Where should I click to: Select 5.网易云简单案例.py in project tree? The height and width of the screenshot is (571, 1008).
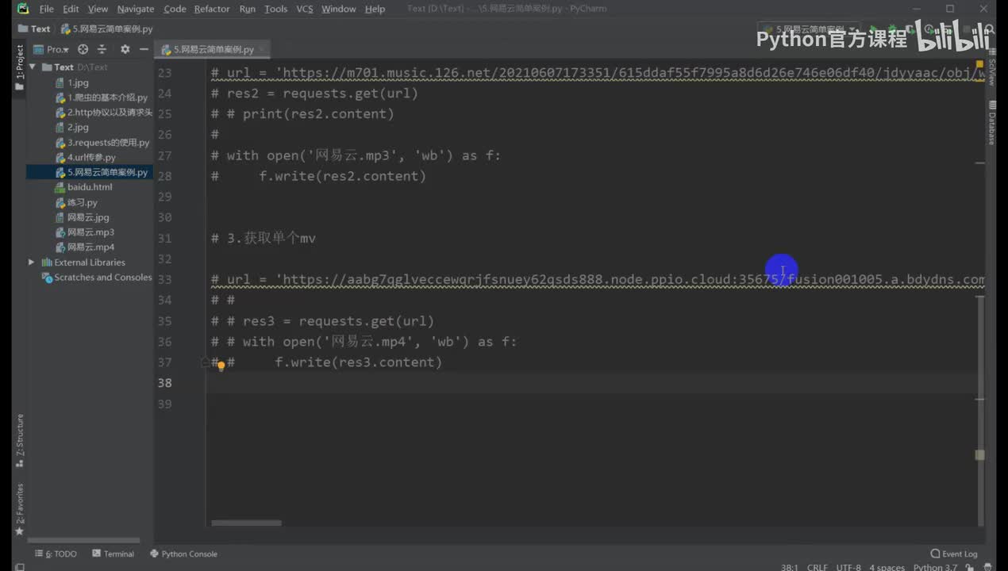coord(90,172)
